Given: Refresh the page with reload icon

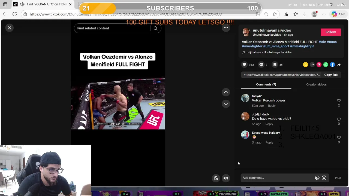Looking at the screenshot, I should 15,14.
